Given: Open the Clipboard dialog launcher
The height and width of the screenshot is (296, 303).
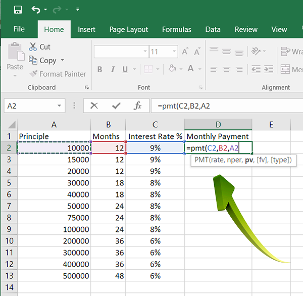Looking at the screenshot, I should [87, 87].
